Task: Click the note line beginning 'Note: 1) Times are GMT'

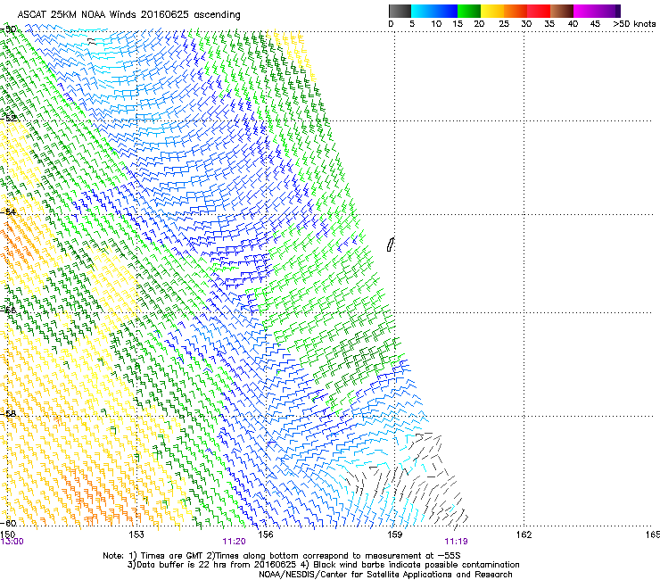Action: (282, 556)
